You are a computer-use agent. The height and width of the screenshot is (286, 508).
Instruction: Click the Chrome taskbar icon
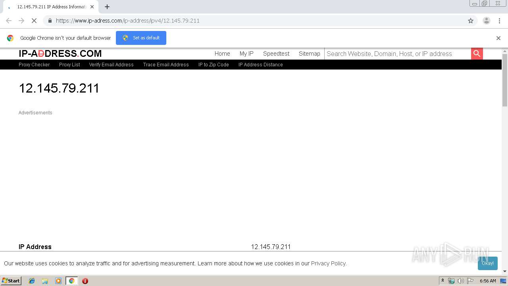point(71,281)
